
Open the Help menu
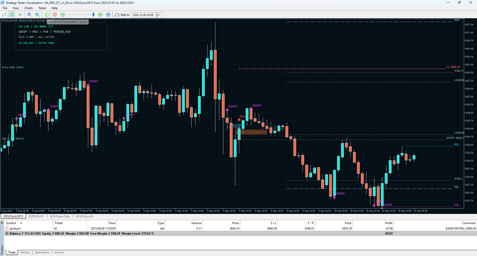pos(54,8)
